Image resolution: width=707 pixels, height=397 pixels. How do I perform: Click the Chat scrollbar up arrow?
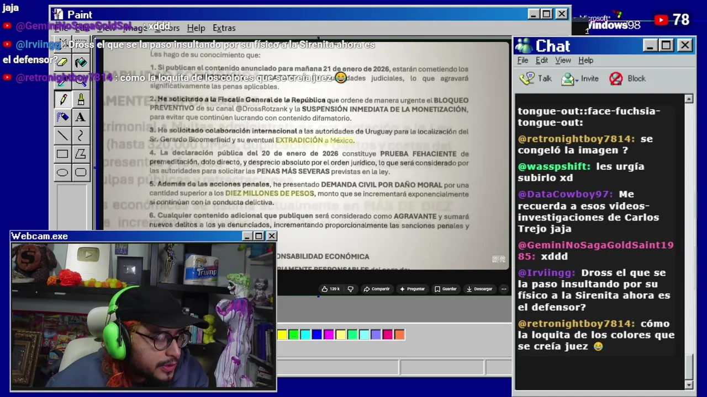[689, 99]
